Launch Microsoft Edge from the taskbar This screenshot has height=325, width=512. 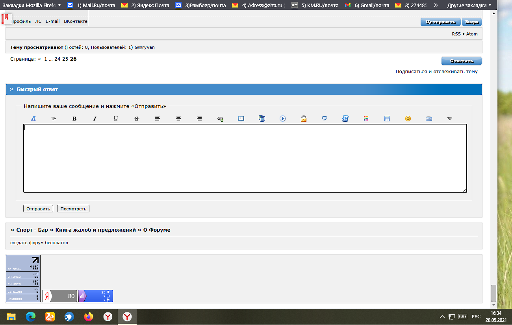pyautogui.click(x=30, y=316)
